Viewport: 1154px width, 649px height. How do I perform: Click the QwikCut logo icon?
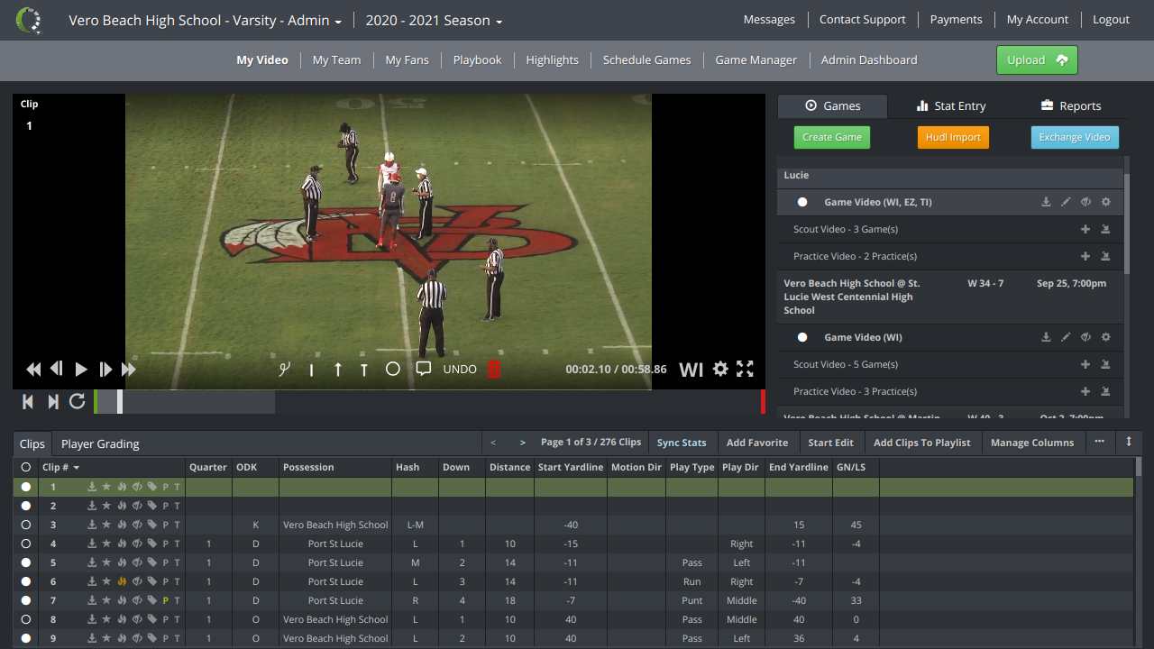29,20
